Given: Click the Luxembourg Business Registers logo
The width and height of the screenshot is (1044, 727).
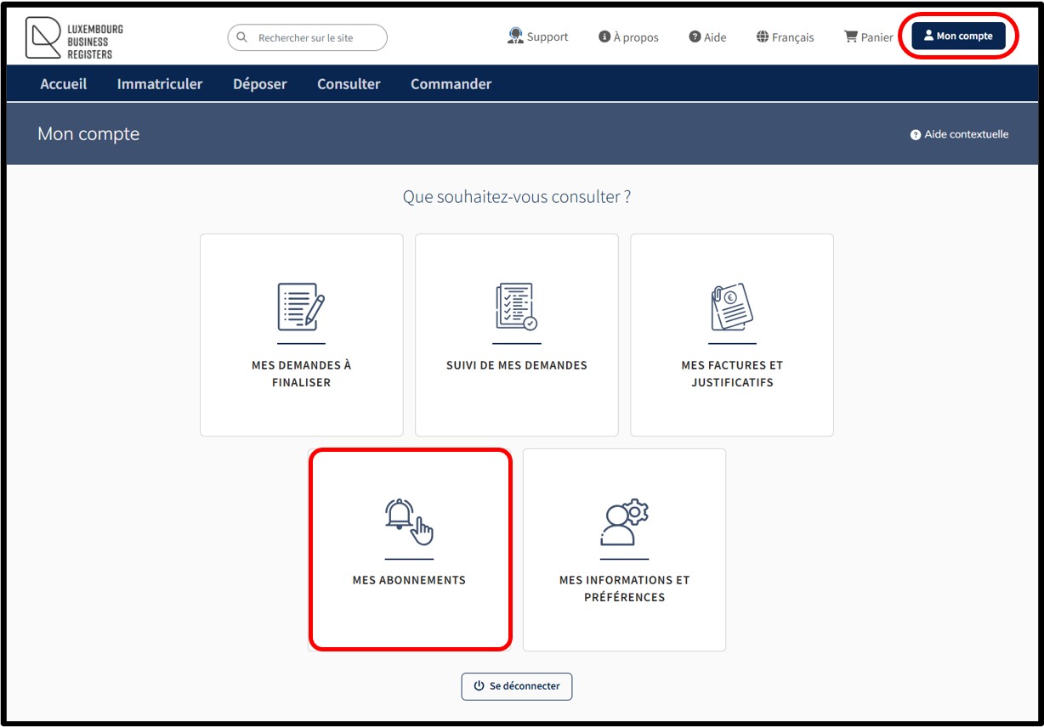Looking at the screenshot, I should pyautogui.click(x=74, y=39).
